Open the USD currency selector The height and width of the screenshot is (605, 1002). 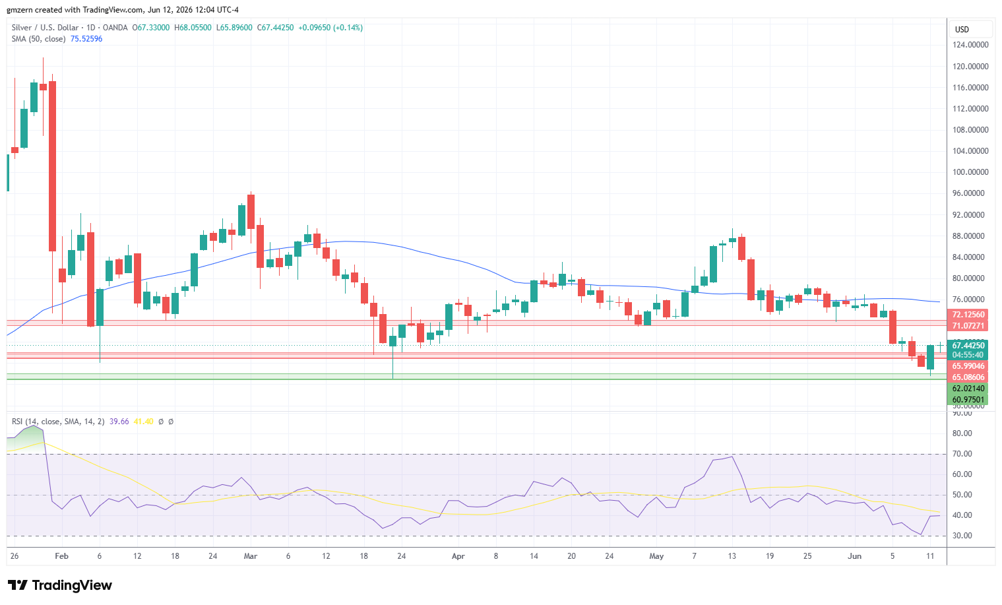pyautogui.click(x=971, y=29)
